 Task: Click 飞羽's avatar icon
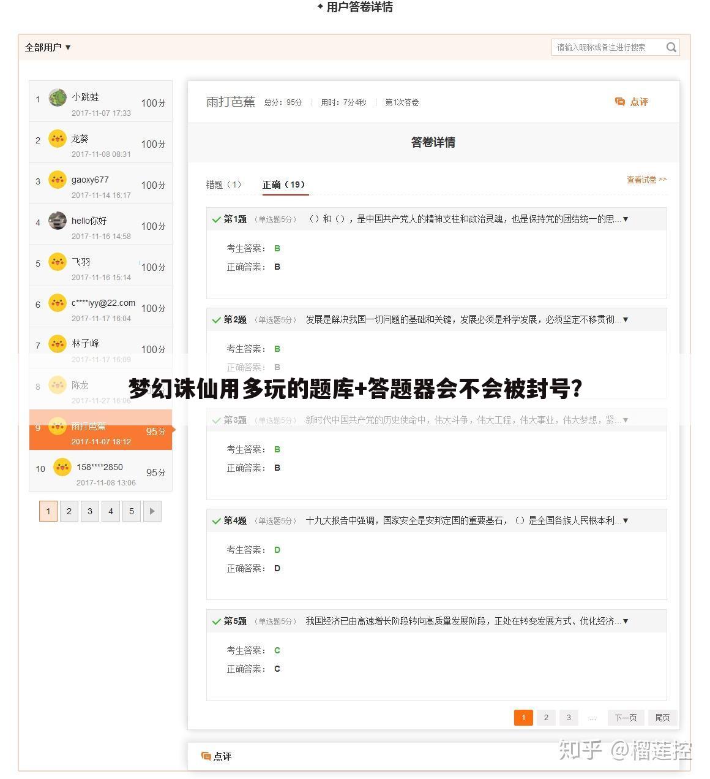coord(58,262)
